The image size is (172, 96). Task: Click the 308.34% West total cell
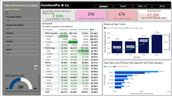pos(94,39)
